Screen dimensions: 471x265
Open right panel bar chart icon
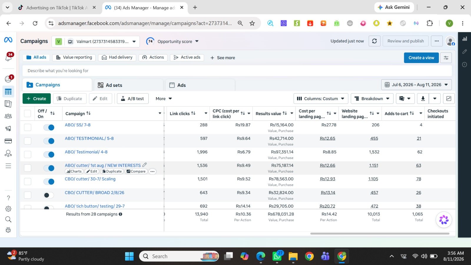pos(465,39)
